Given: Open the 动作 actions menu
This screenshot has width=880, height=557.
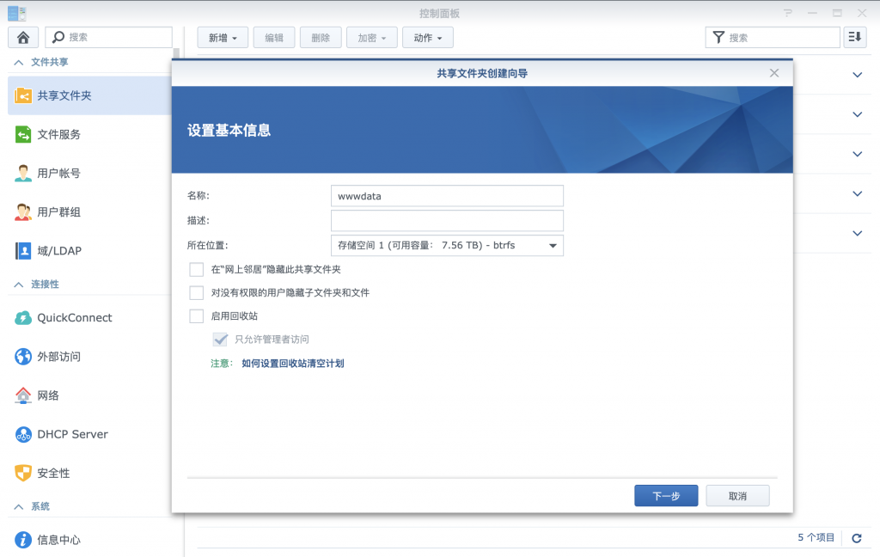Looking at the screenshot, I should 427,38.
